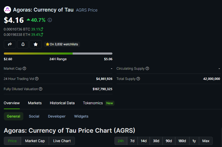Image resolution: width=222 pixels, height=147 pixels.
Task: Click the Agoras coin logo icon
Action: tap(7, 10)
